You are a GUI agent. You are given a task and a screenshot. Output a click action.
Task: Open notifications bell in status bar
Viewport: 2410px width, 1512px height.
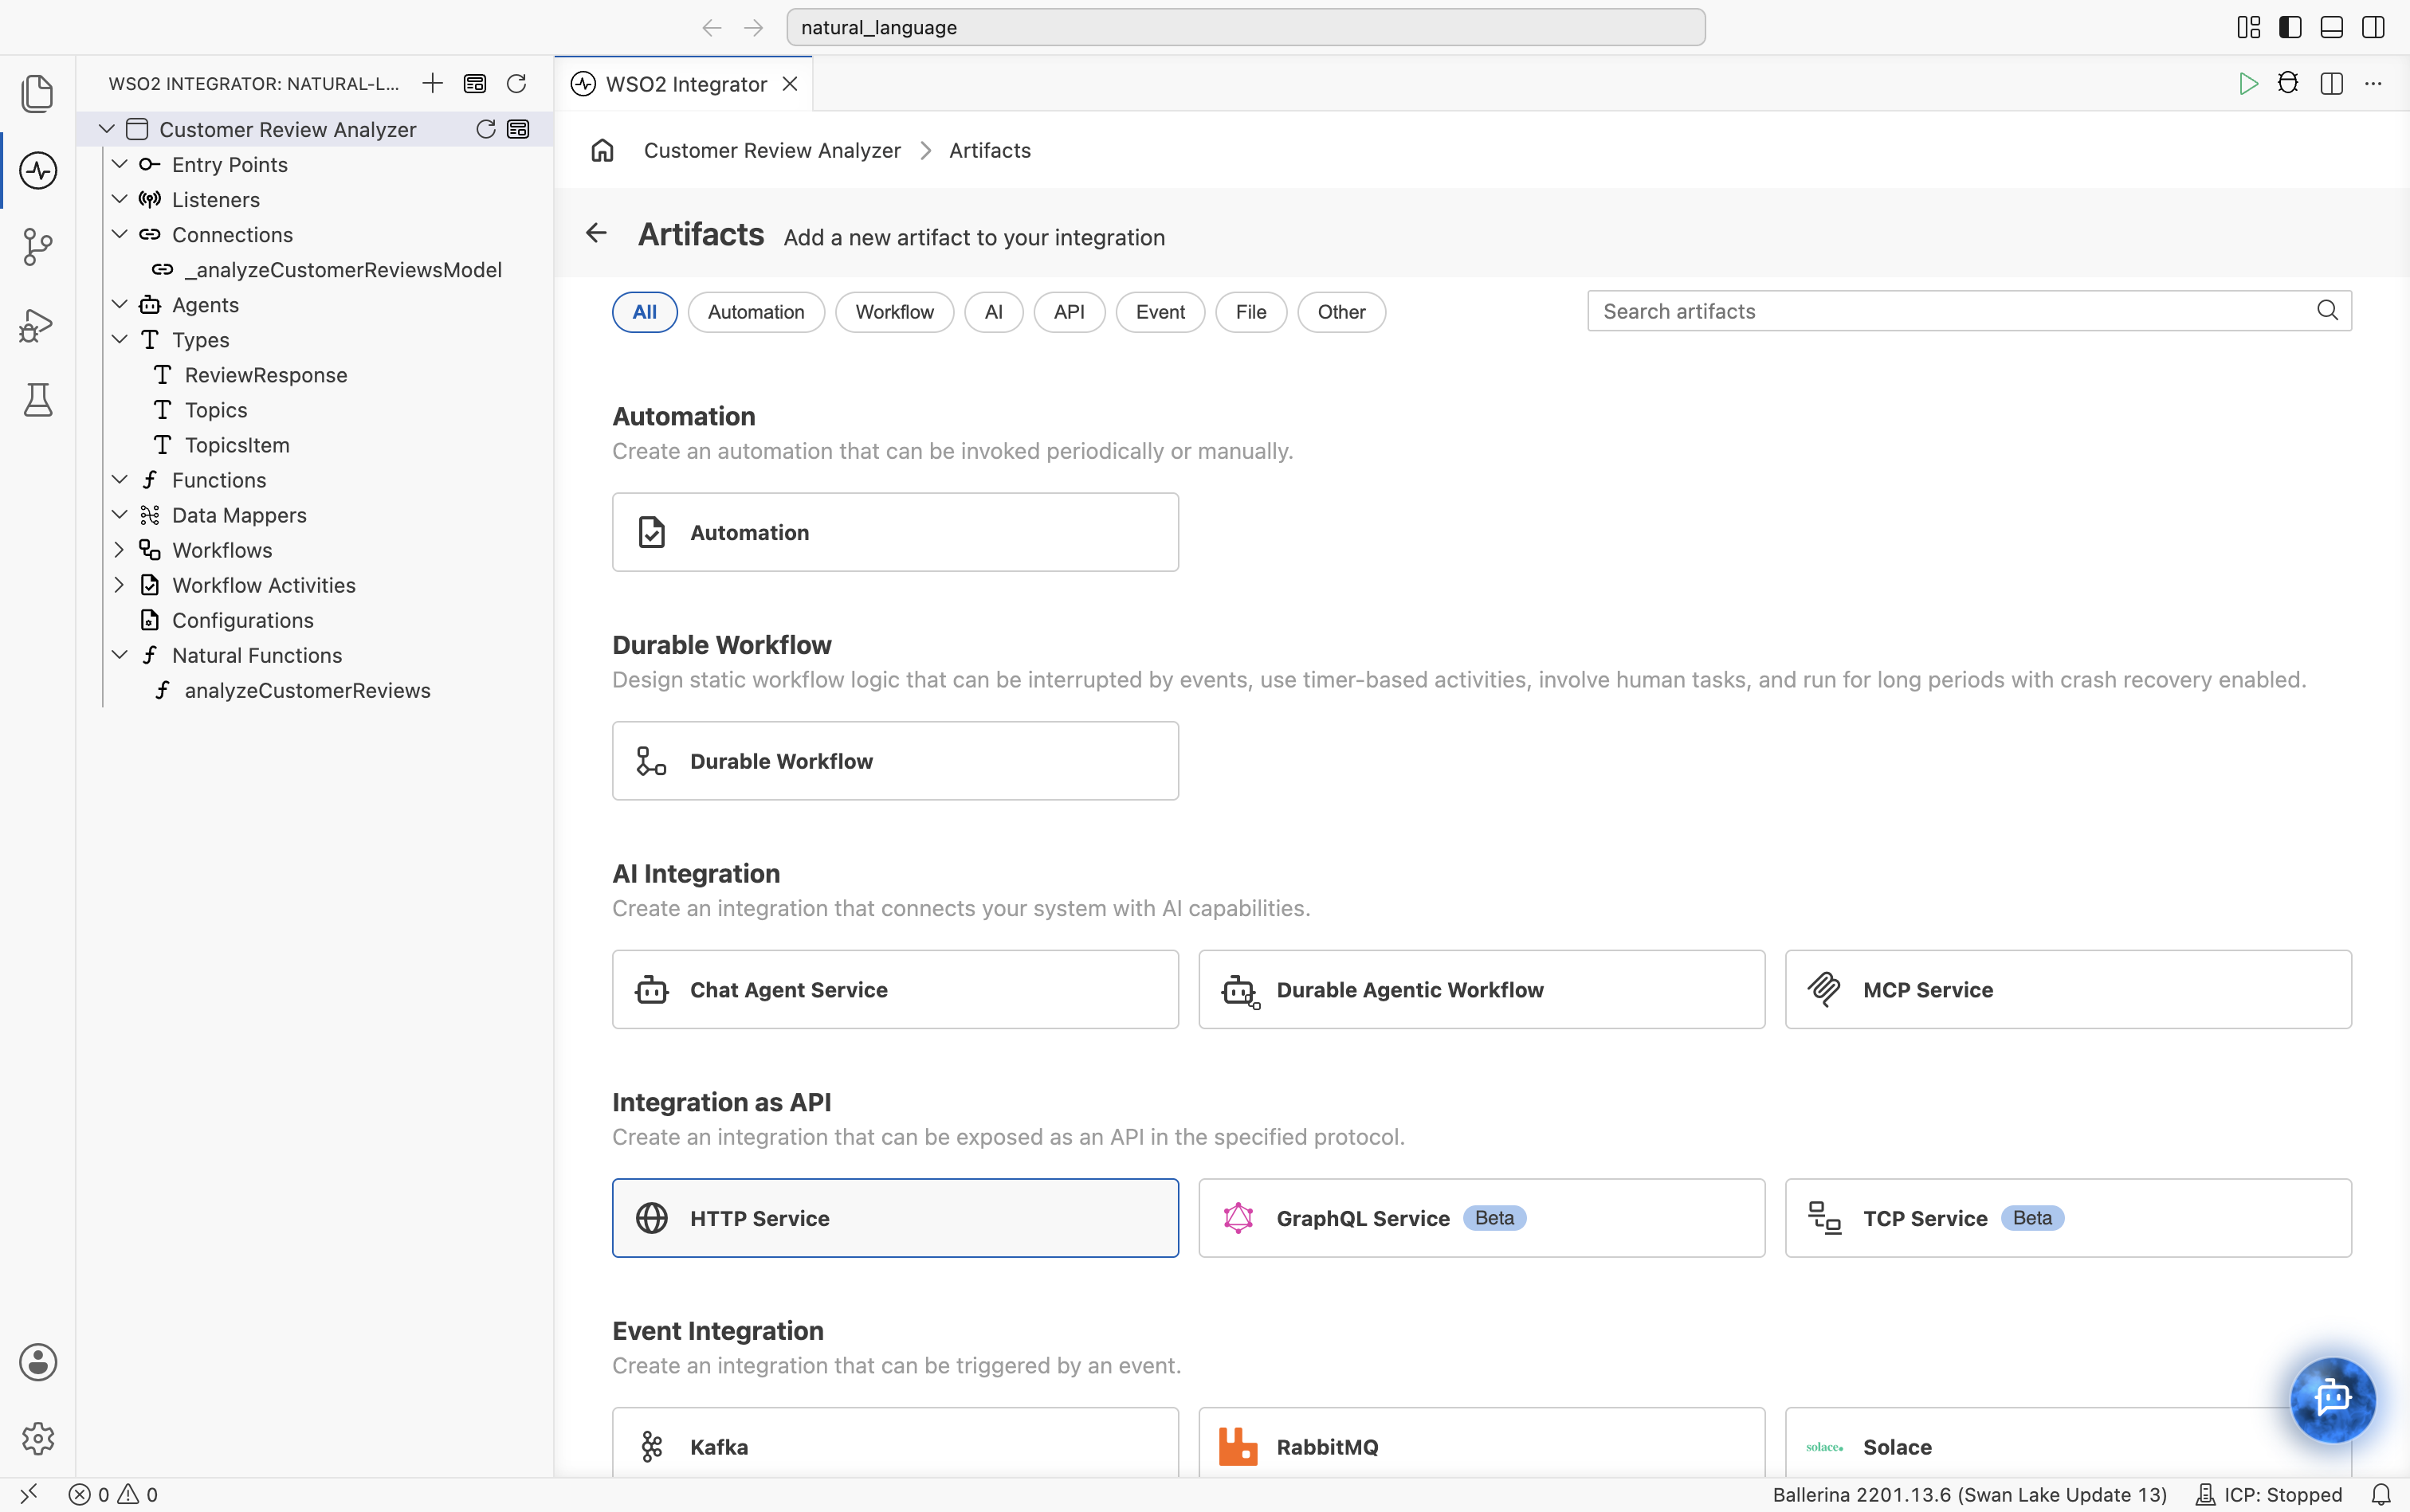2381,1494
